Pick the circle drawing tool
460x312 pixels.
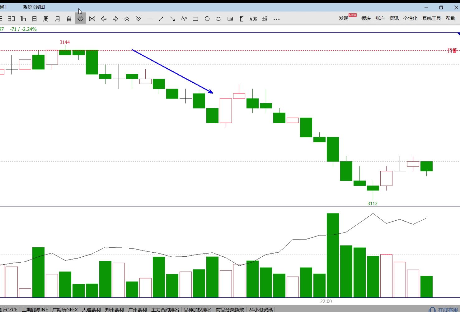207,19
